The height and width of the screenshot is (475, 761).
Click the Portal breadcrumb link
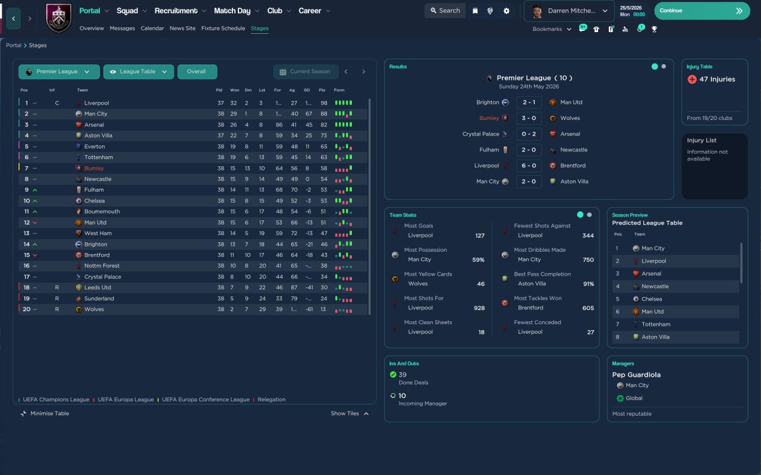pos(14,45)
